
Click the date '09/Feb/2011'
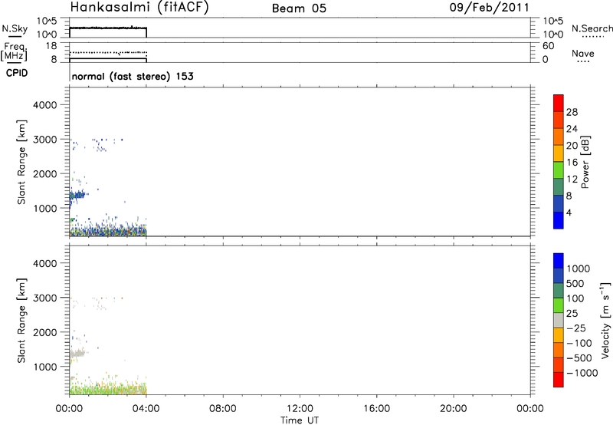489,7
